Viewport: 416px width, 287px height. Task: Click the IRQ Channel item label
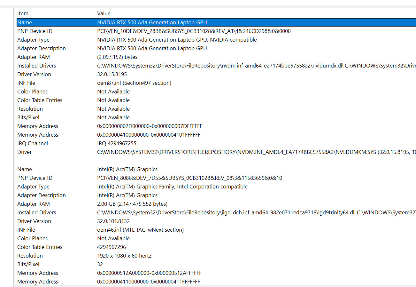tap(33, 143)
